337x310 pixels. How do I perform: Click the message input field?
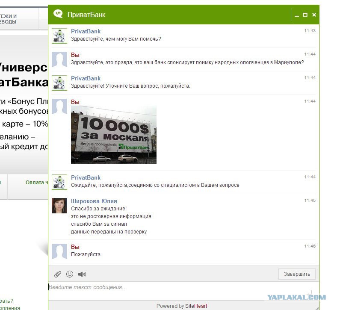click(x=183, y=291)
